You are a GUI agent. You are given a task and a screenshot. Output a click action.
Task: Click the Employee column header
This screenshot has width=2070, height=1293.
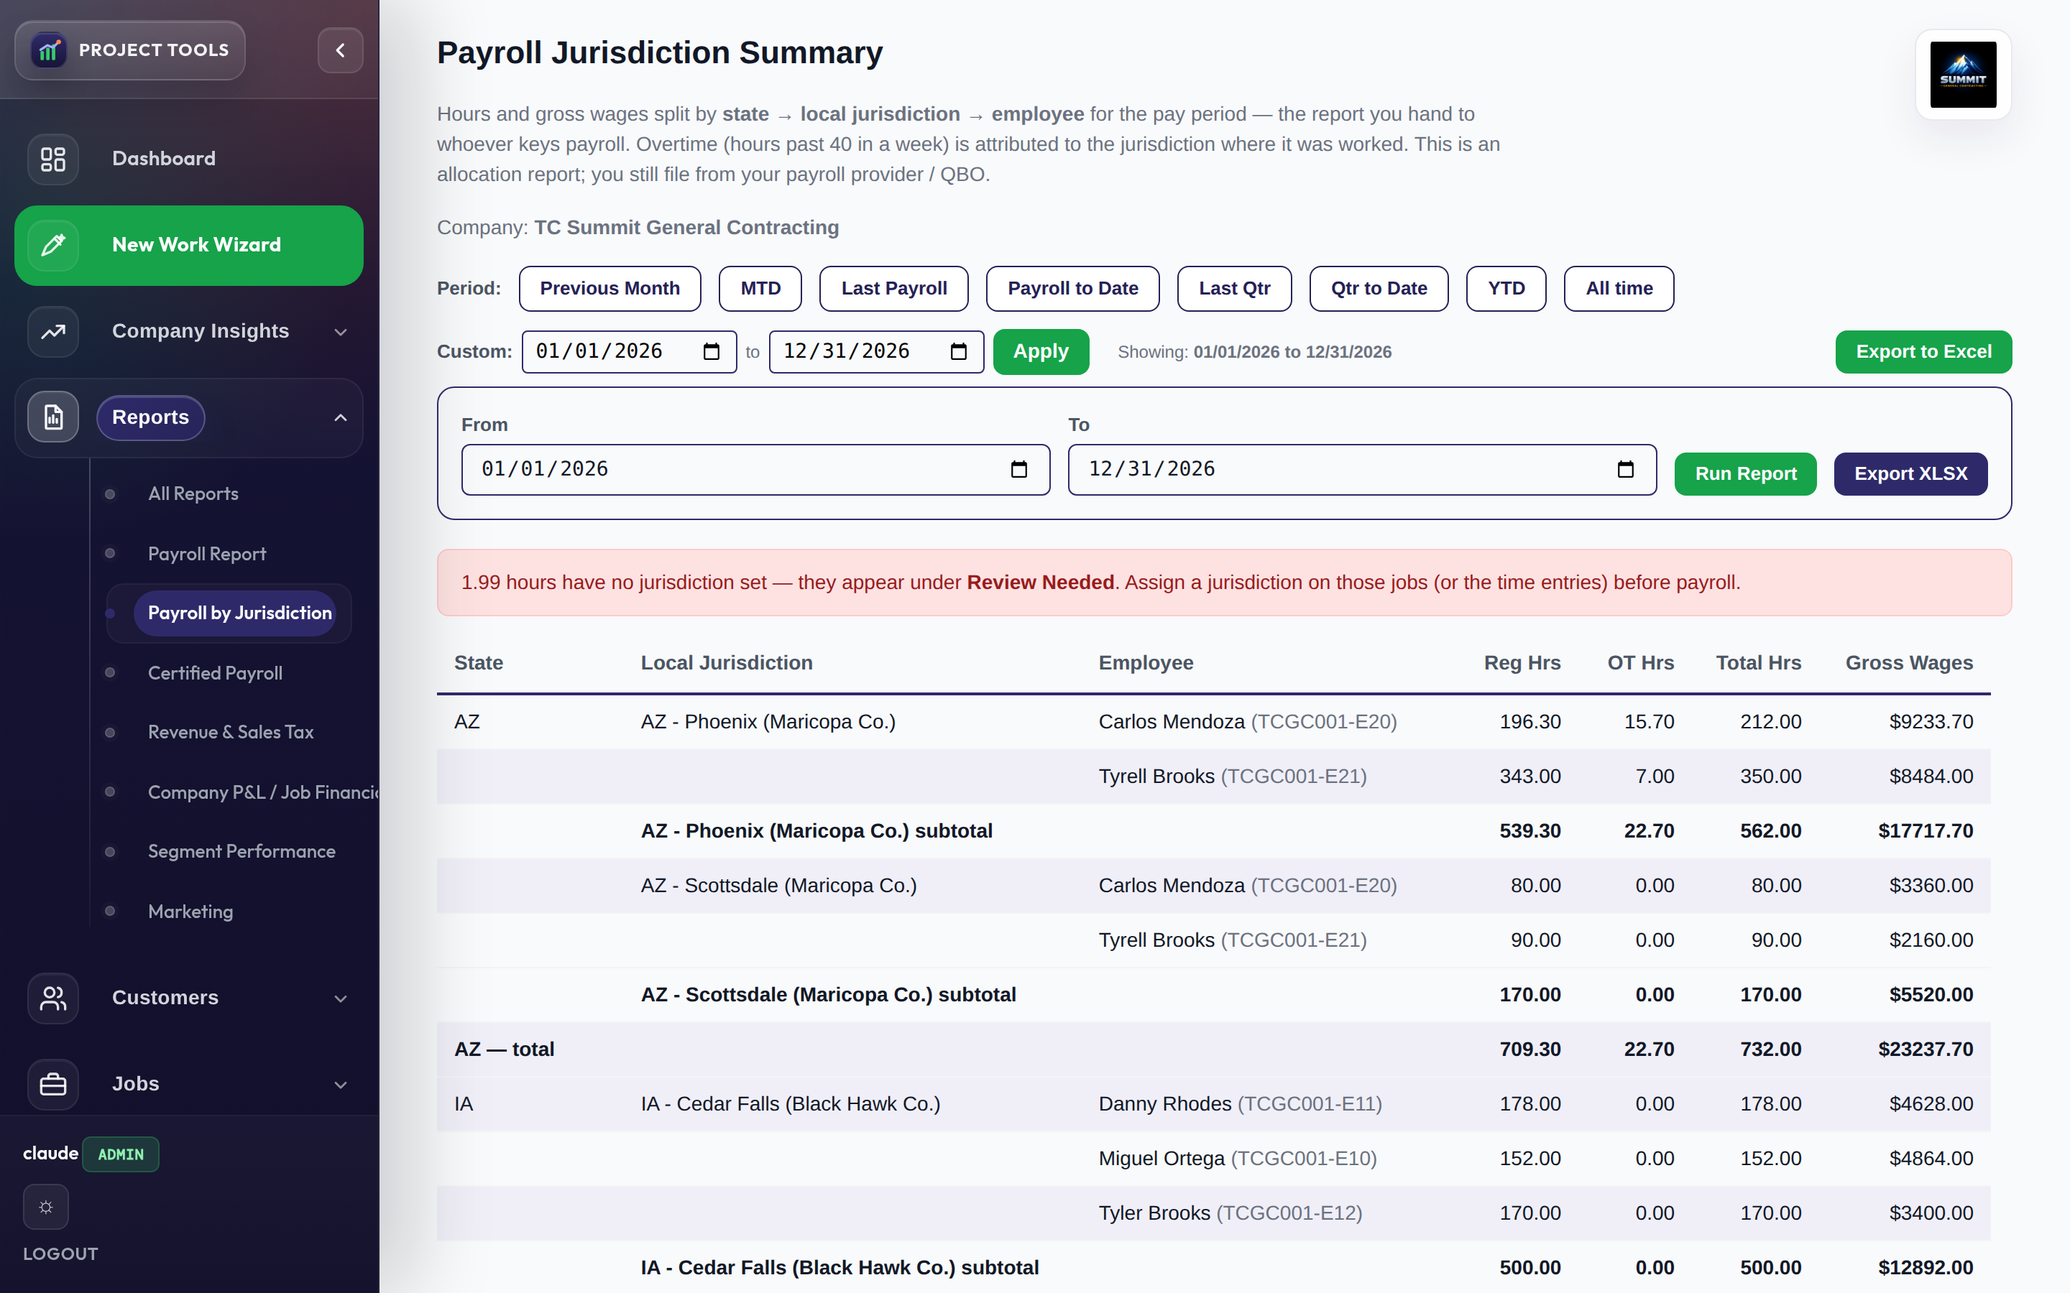click(x=1146, y=663)
